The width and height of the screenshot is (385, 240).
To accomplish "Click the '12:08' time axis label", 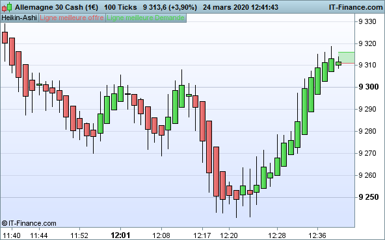I will [161, 235].
